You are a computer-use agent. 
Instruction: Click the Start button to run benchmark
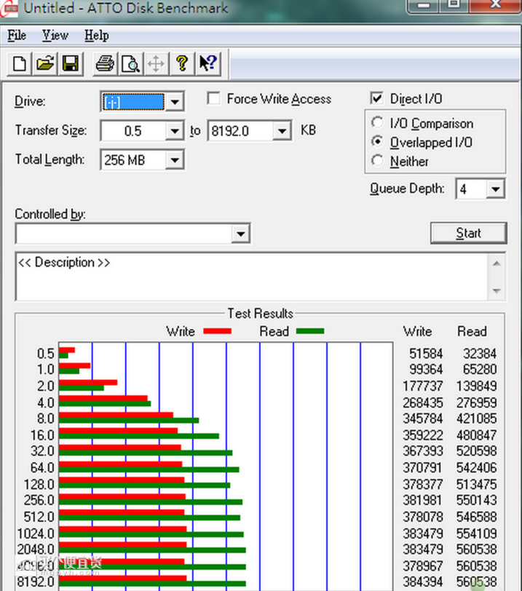point(468,233)
